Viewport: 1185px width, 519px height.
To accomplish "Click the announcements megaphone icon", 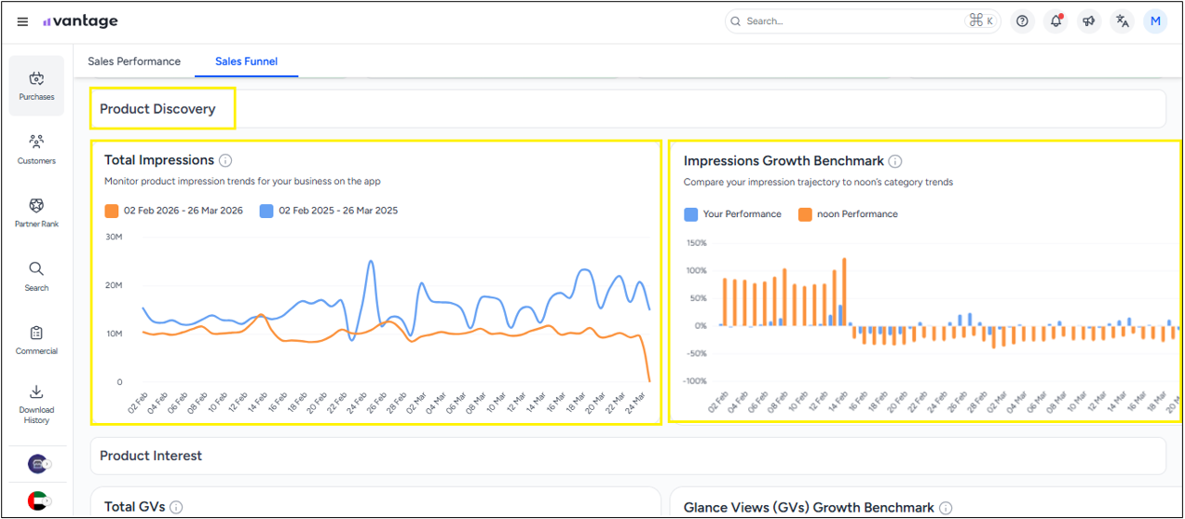I will pos(1089,21).
